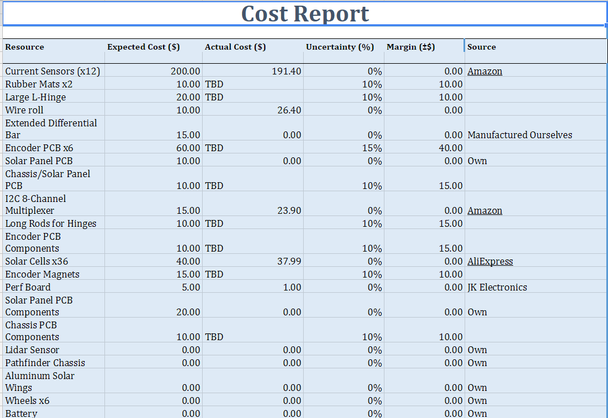Select the Chassis/Solar Panel PCB cell
This screenshot has width=608, height=418.
54,179
